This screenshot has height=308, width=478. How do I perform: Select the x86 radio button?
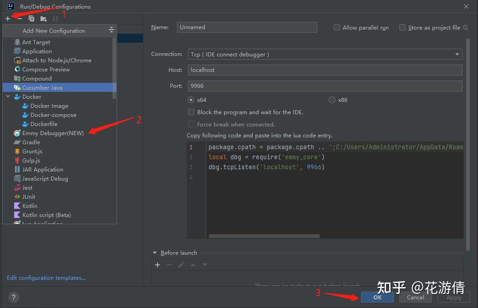pyautogui.click(x=332, y=100)
